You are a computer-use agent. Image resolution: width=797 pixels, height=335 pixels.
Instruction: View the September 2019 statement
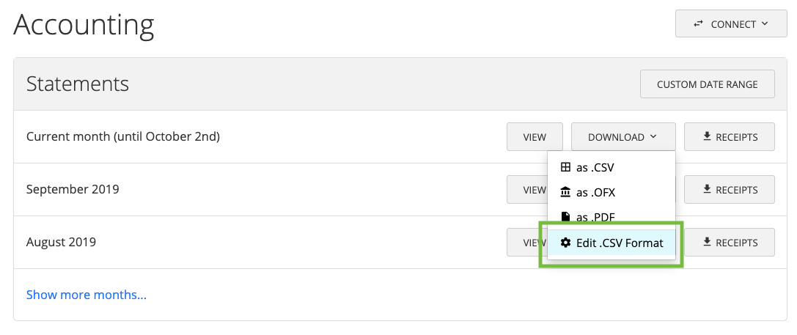click(x=527, y=190)
